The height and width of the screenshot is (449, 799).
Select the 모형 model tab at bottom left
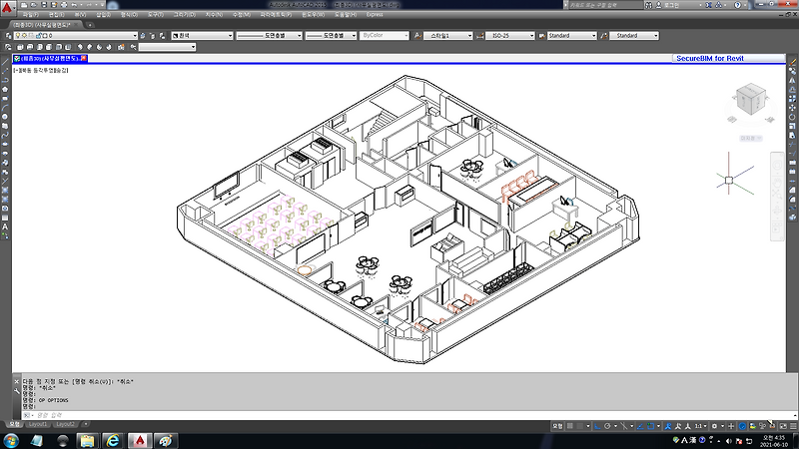(x=14, y=424)
